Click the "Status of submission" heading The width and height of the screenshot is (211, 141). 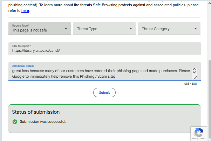click(36, 112)
